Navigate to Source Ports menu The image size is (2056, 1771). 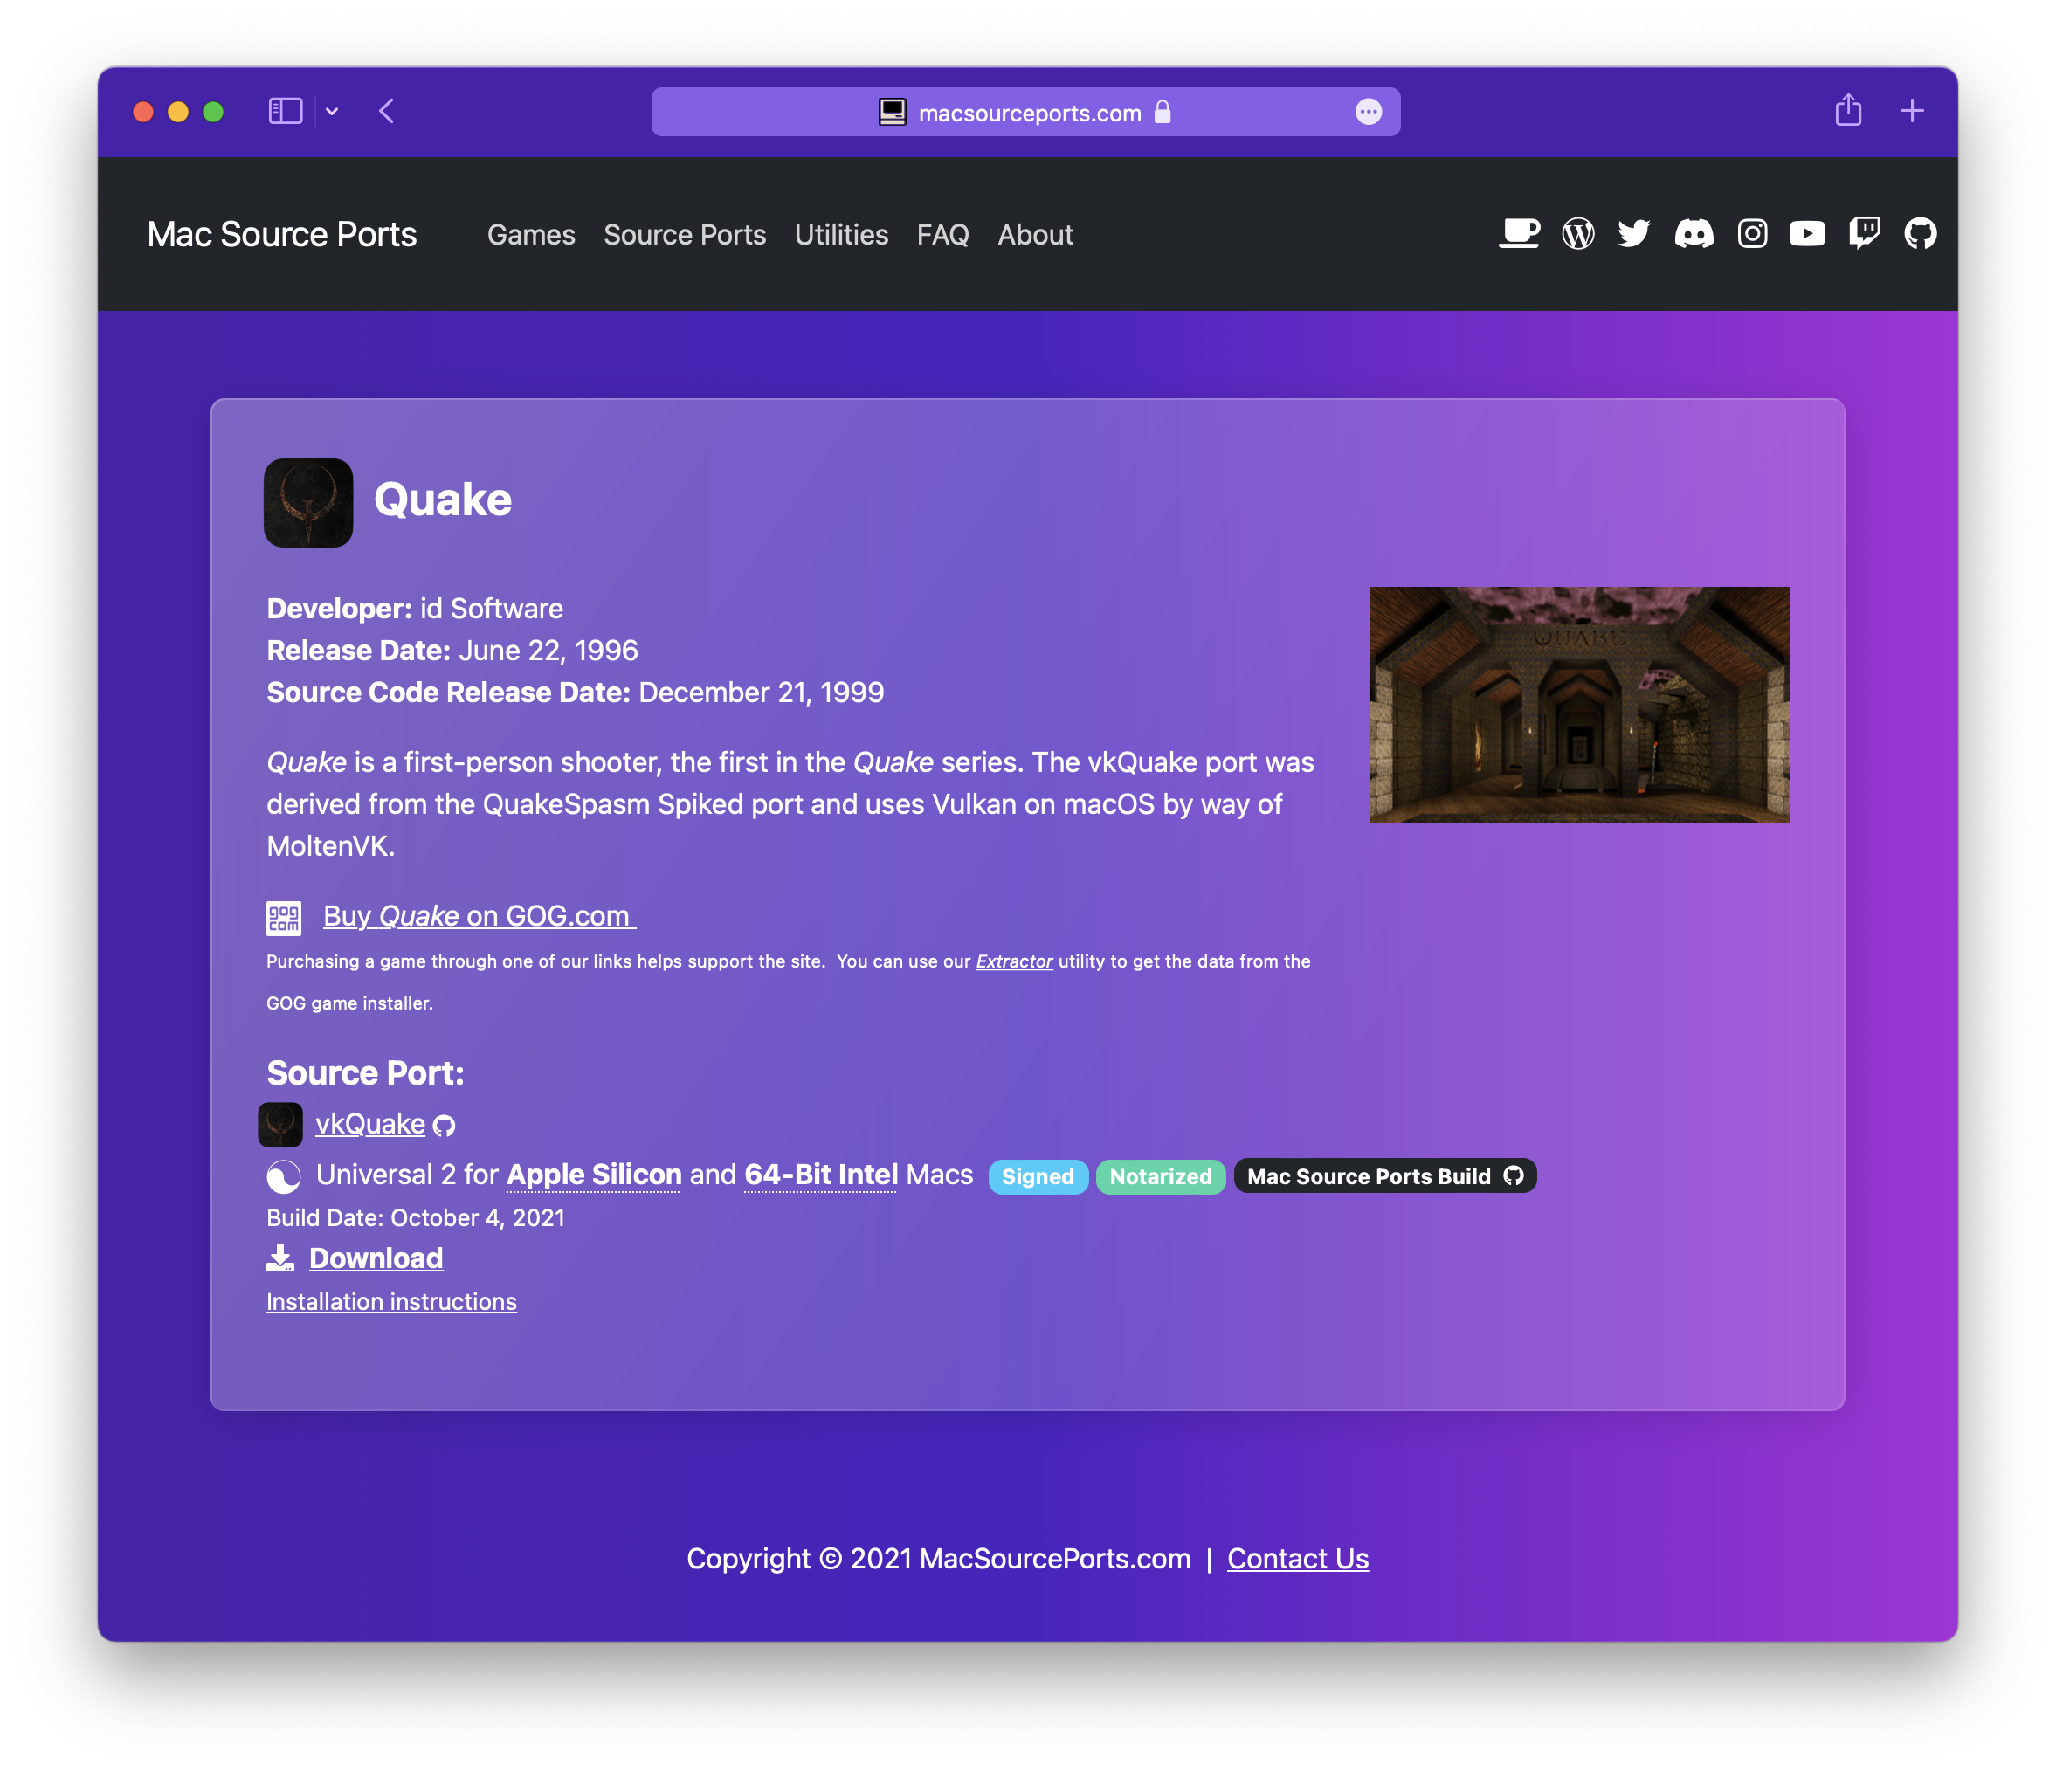click(686, 234)
